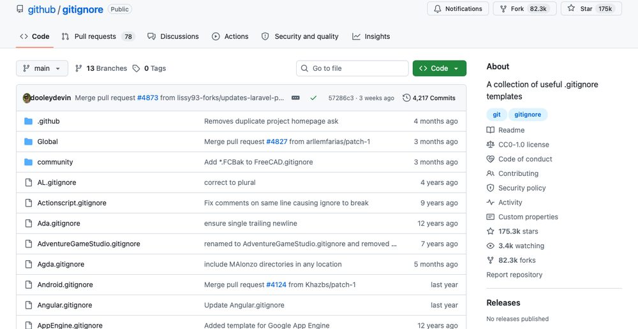Click the star icon next to 175.3k stars
Screen dimensions: 638x329
pyautogui.click(x=490, y=231)
